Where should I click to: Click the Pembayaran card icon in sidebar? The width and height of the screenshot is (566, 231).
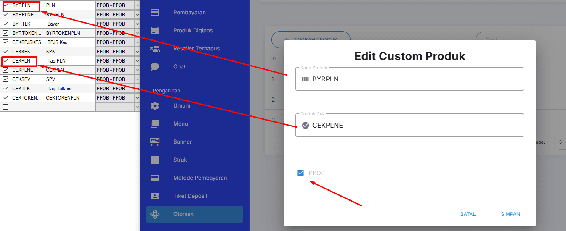point(155,13)
